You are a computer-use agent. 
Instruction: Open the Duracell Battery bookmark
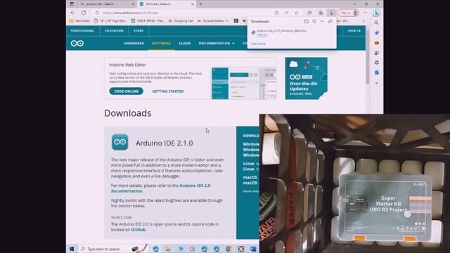click(214, 21)
